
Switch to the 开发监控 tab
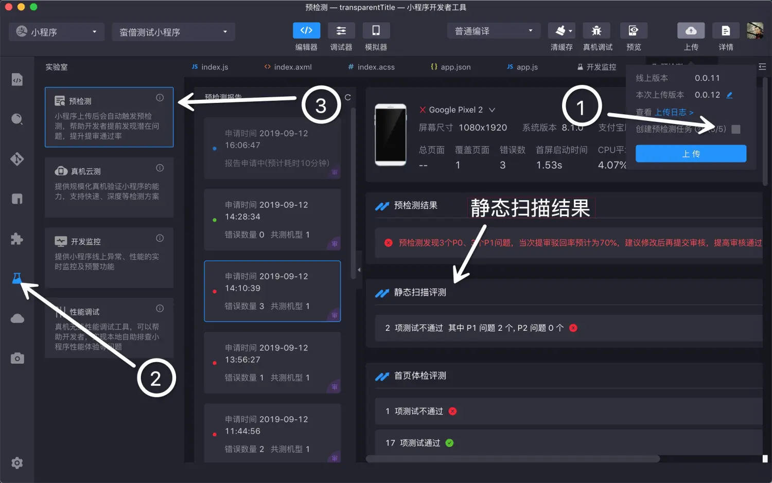[596, 67]
